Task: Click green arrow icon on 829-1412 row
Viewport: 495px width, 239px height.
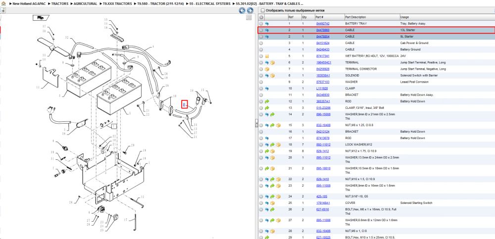Action: [x=267, y=151]
